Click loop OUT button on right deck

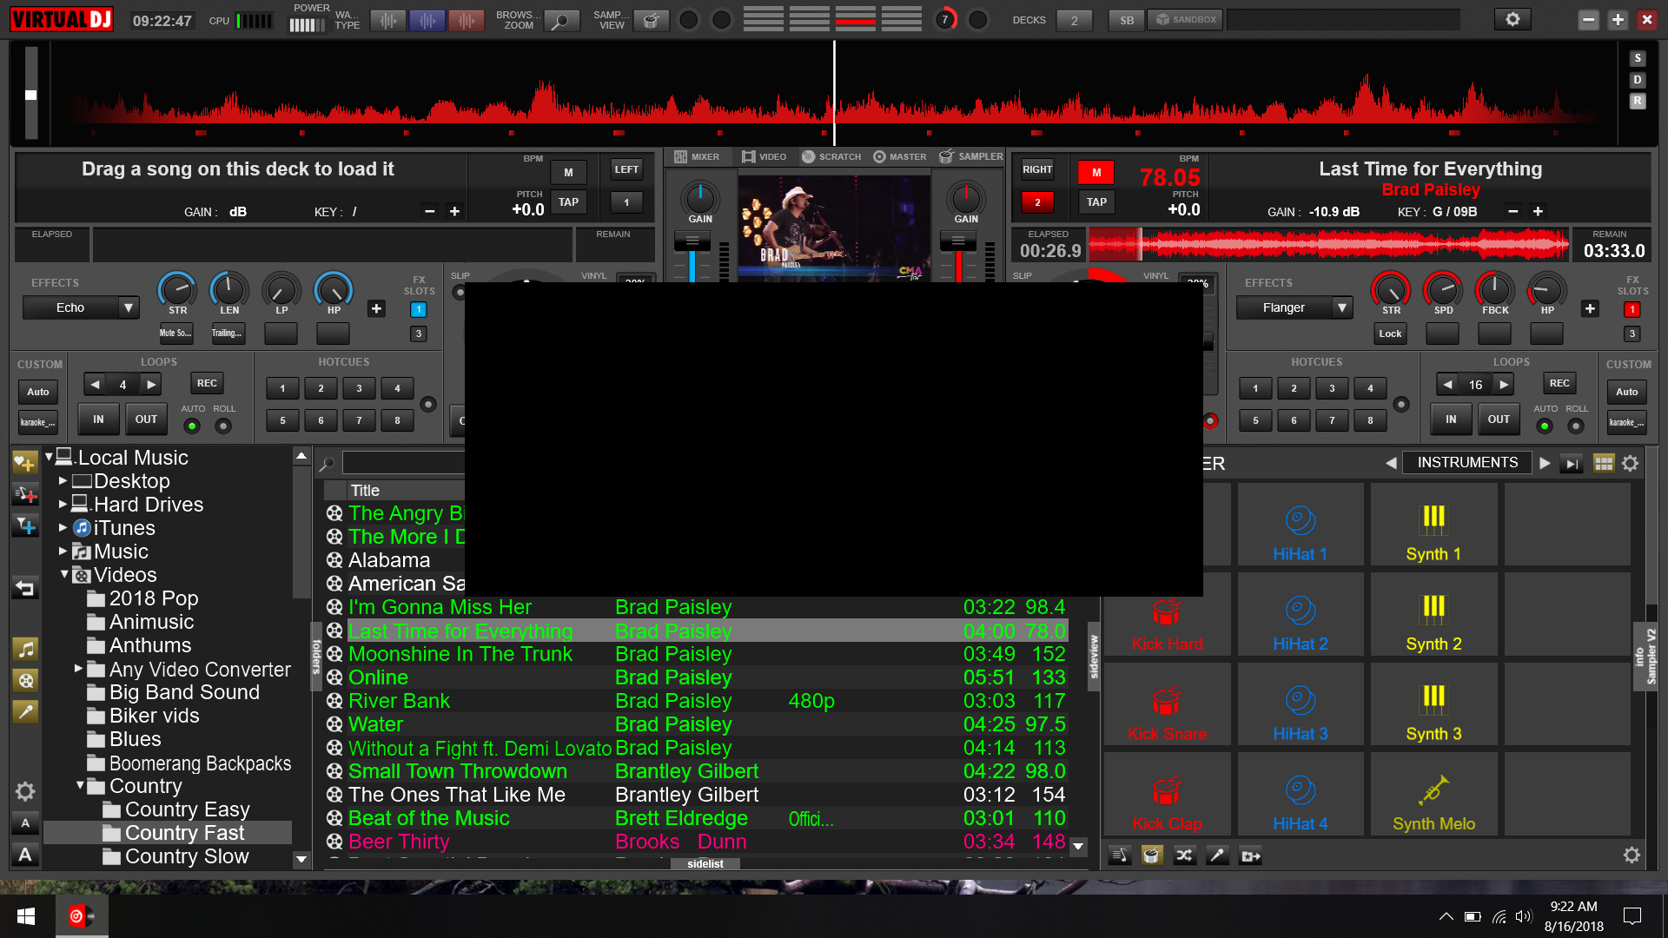coord(1499,419)
